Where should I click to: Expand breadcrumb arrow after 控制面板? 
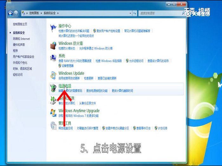(x=41, y=13)
